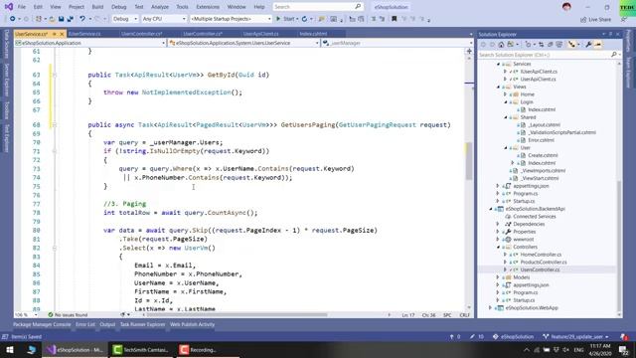Screen dimensions: 636x358
Task: Open the Extensions menu
Action: tap(208, 7)
